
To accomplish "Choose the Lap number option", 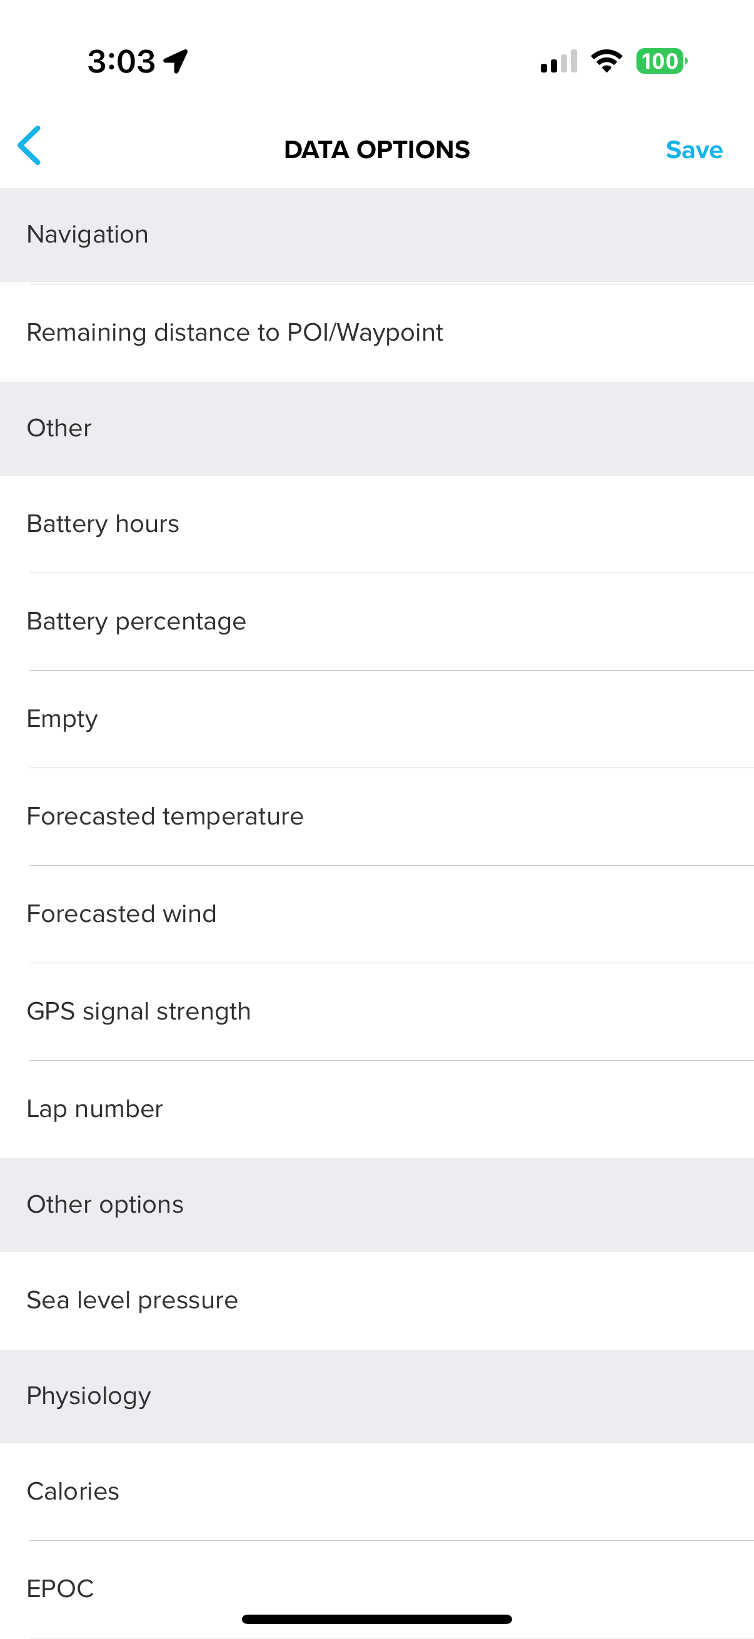I will point(95,1109).
